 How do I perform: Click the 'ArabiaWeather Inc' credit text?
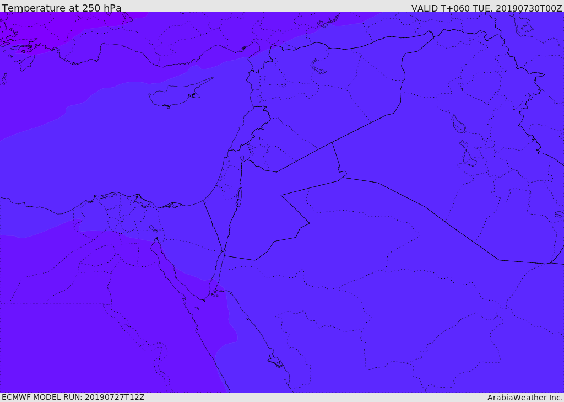click(x=524, y=398)
